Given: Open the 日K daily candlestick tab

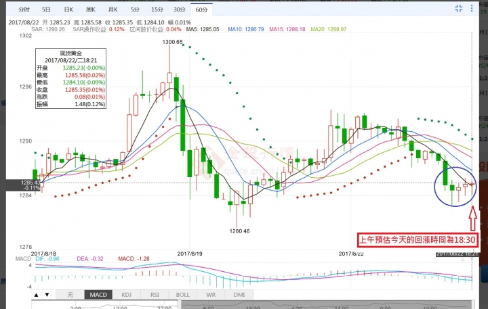Looking at the screenshot, I should click(x=68, y=9).
